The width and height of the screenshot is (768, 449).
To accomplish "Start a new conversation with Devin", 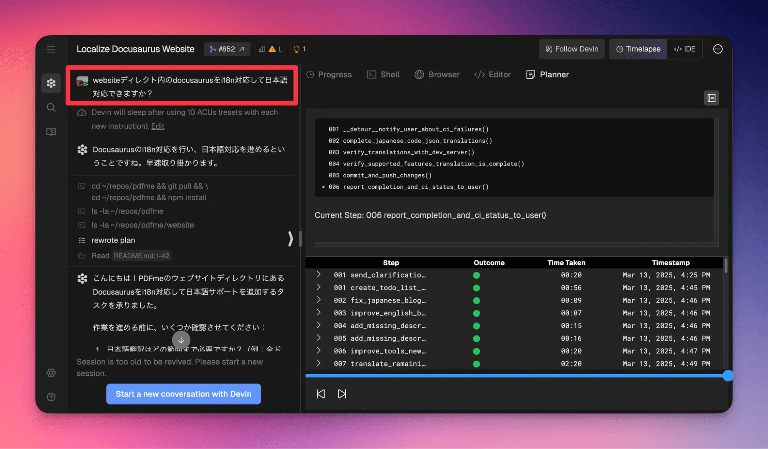I will (183, 394).
